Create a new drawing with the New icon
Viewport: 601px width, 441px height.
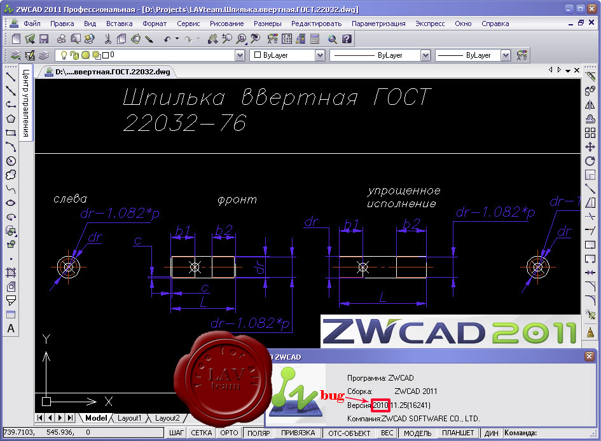[x=16, y=39]
